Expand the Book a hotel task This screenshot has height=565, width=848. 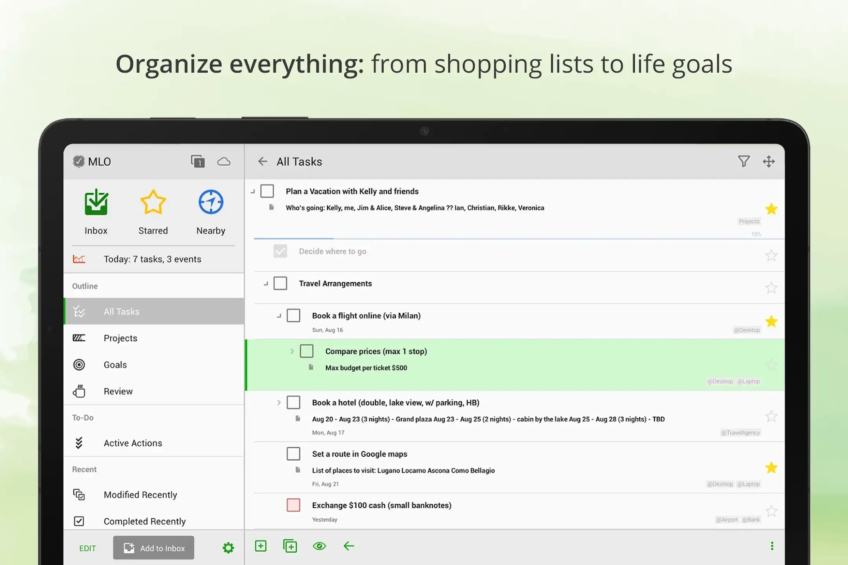tap(279, 403)
